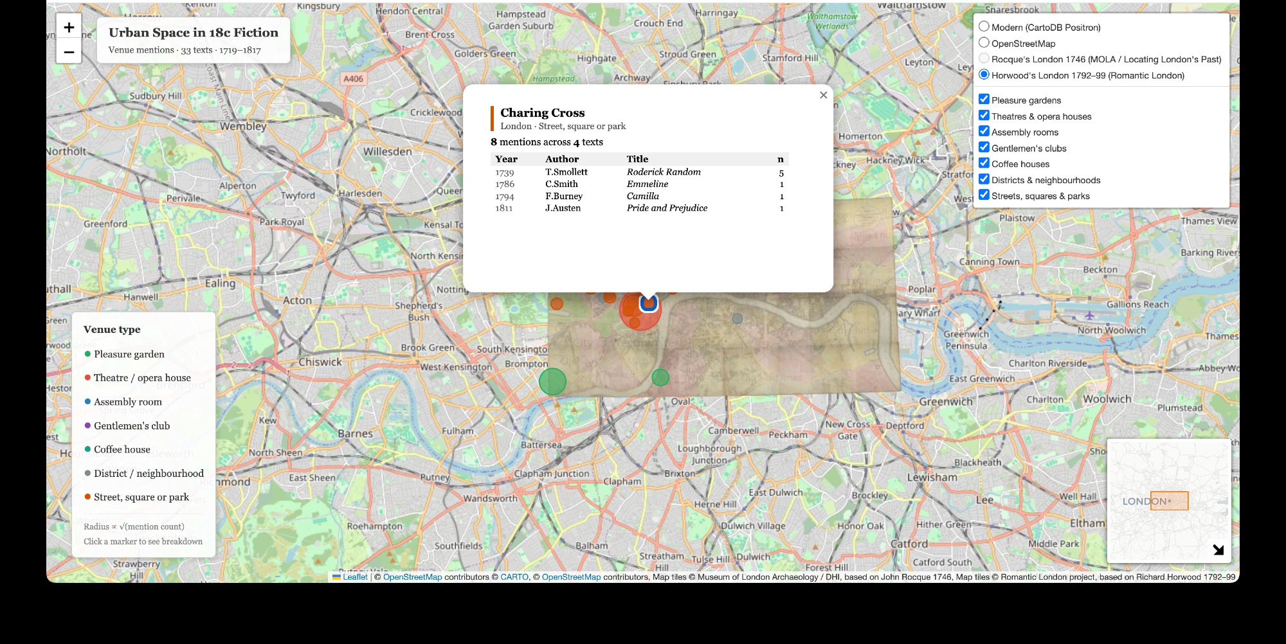
Task: Open the CARTO attribution link
Action: click(x=514, y=577)
